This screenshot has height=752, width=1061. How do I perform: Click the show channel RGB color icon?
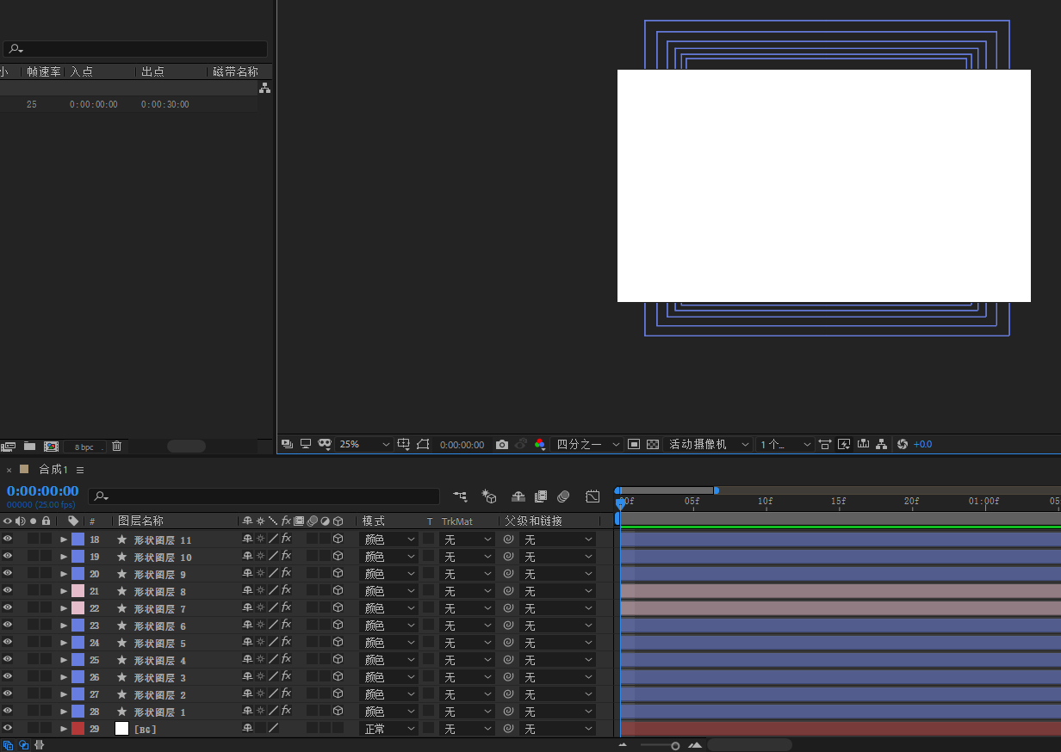point(540,445)
